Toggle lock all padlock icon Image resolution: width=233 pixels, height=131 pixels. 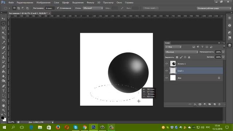click(189, 57)
